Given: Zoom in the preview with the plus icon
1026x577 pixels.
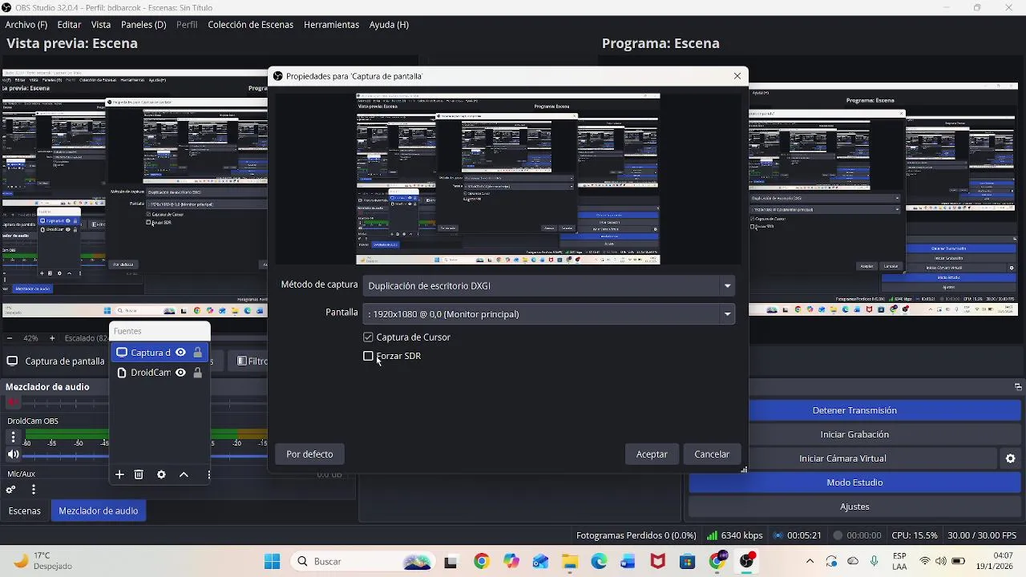Looking at the screenshot, I should click(53, 338).
